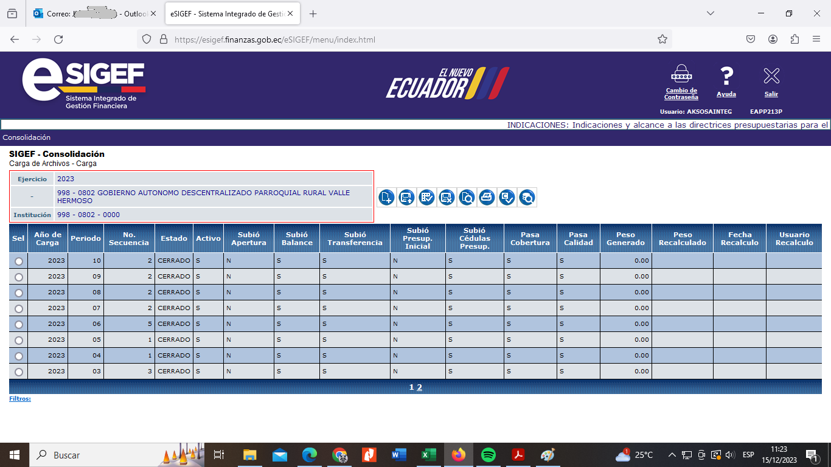
Task: Select the radio button for period 03
Action: coord(19,372)
